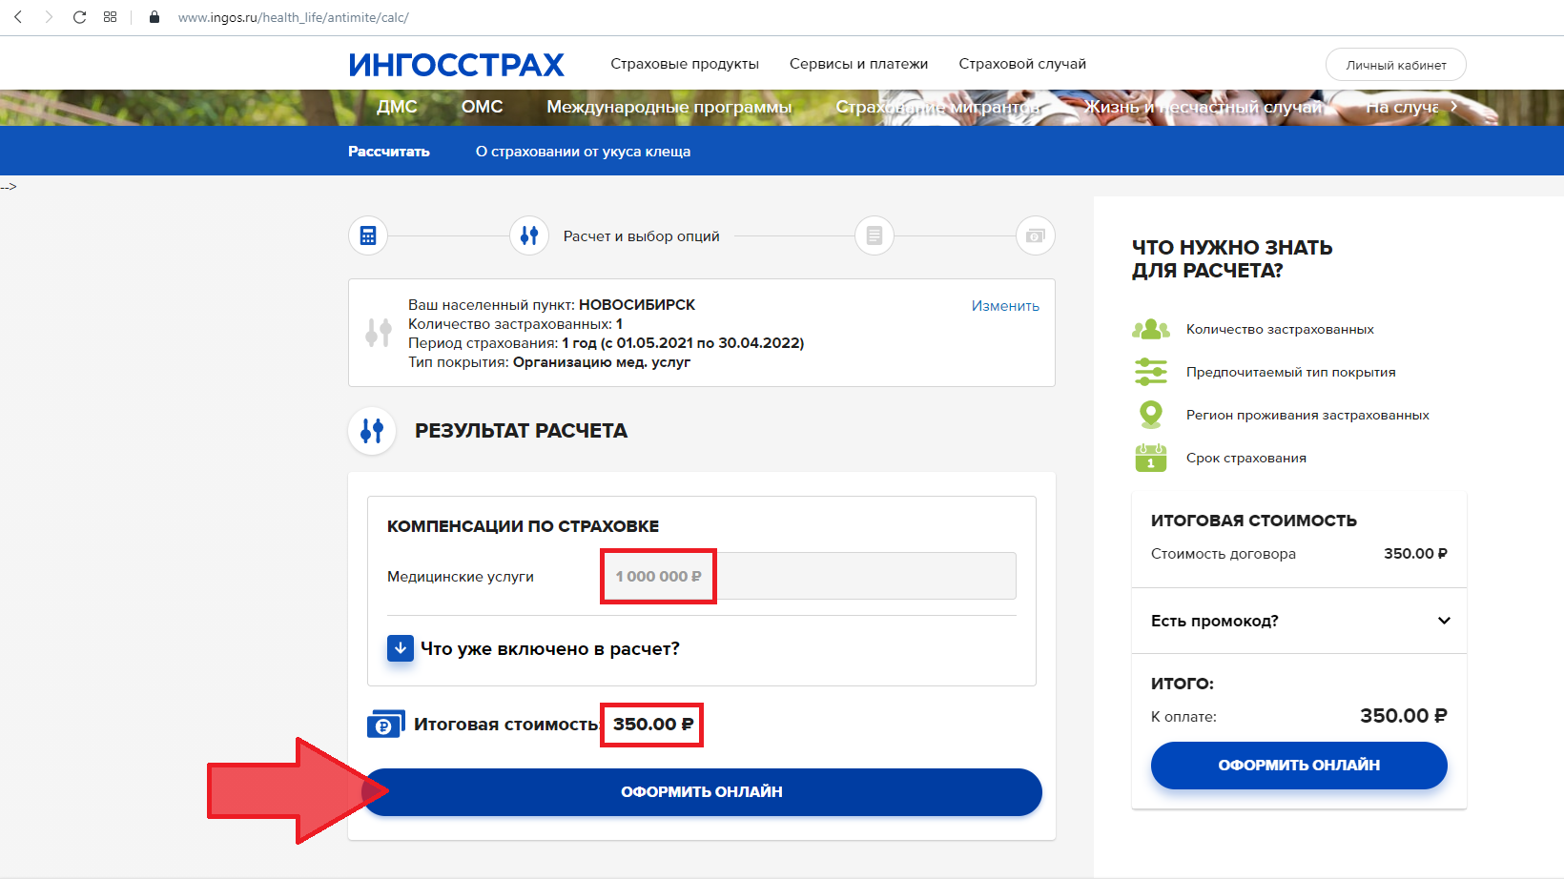This screenshot has height=879, width=1564.
Task: Open О страховании от укуса клеща tab
Action: (x=583, y=151)
